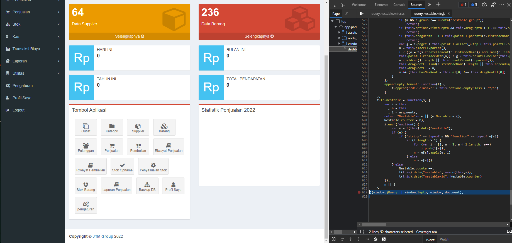Select the Scope tab
The image size is (512, 243).
pos(430,239)
